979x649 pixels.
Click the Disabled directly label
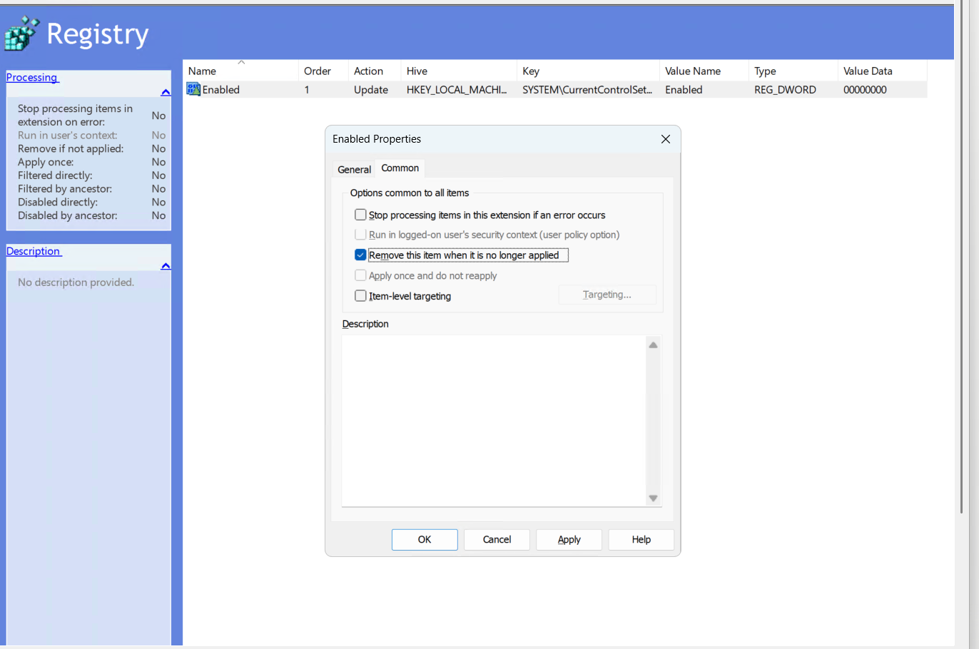click(x=58, y=202)
